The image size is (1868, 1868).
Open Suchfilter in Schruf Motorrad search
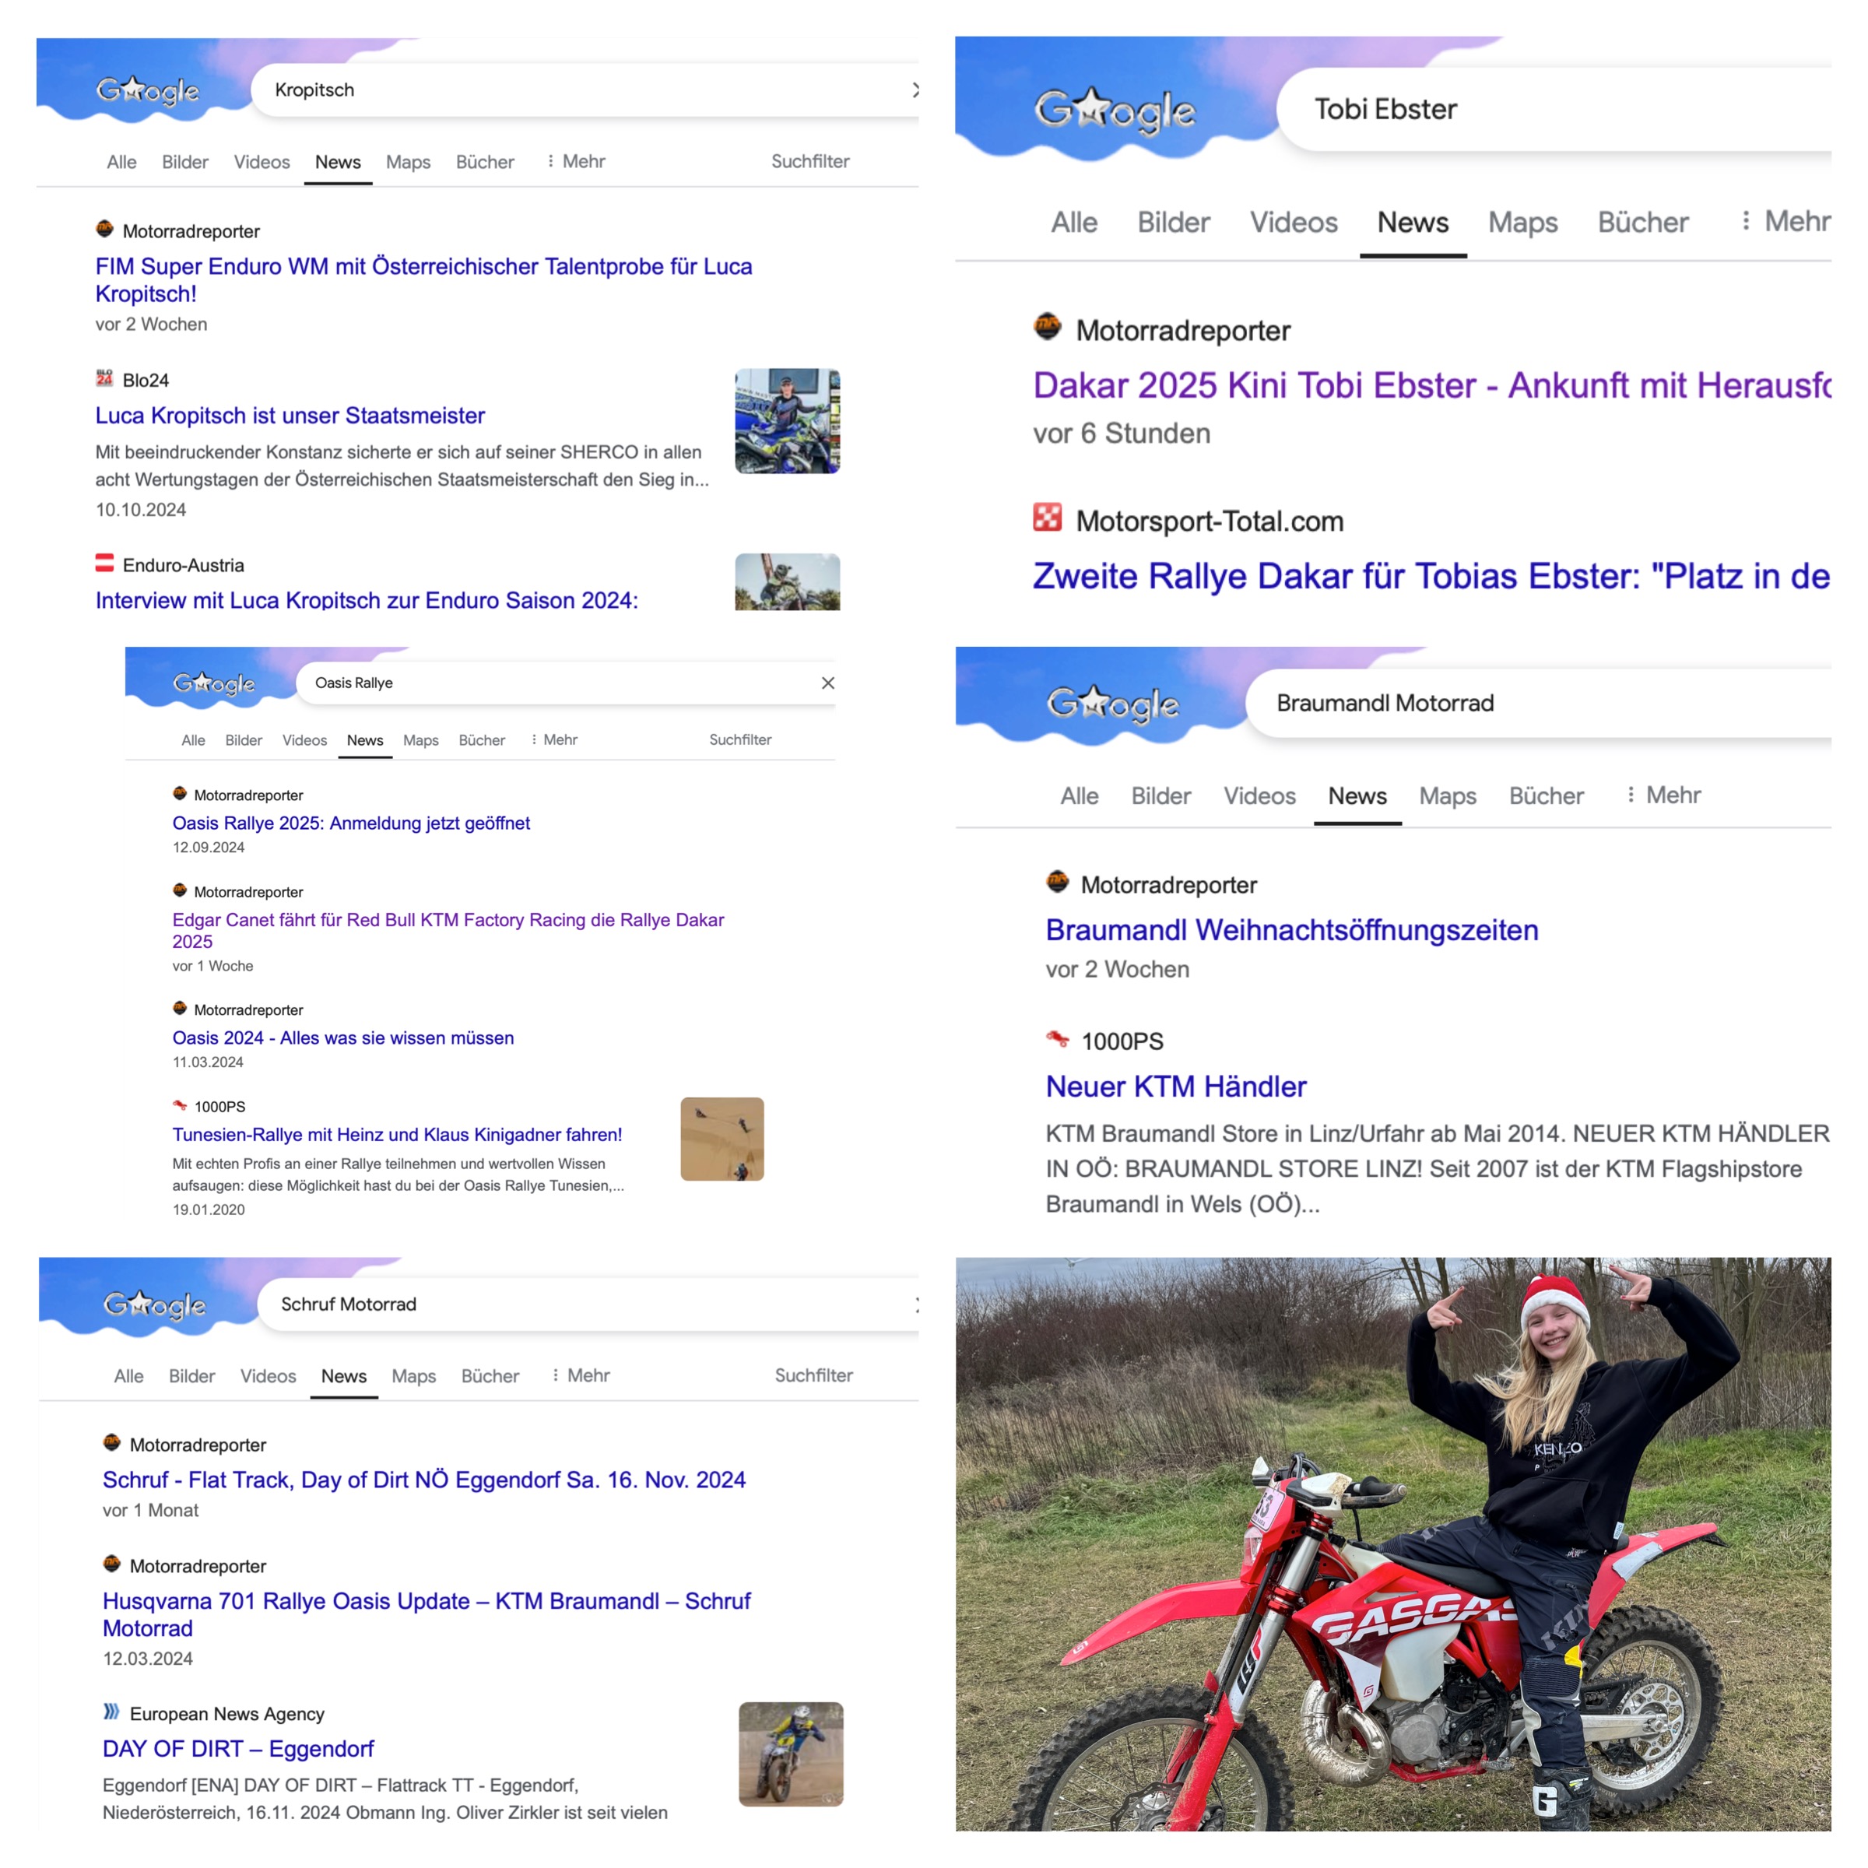point(813,1375)
